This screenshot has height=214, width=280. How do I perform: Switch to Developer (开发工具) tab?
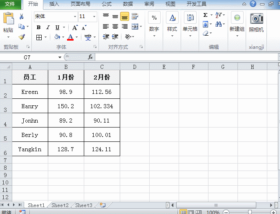click(197, 4)
